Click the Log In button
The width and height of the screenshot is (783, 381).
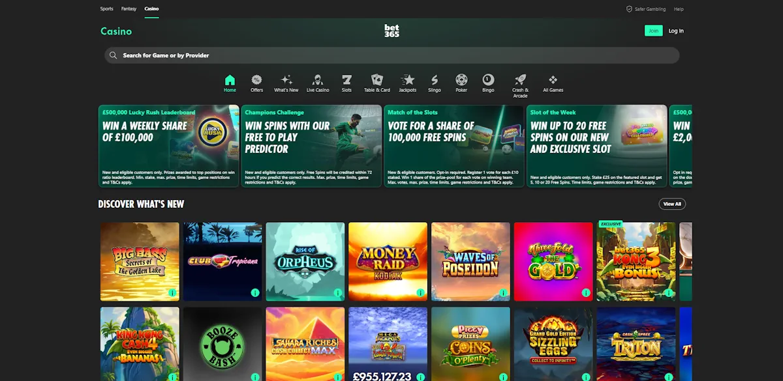pyautogui.click(x=676, y=31)
